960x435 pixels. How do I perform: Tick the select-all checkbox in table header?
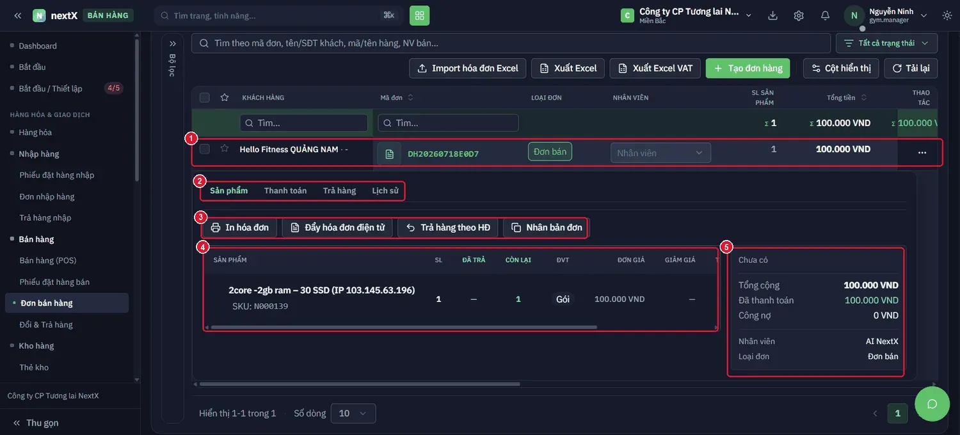[205, 98]
